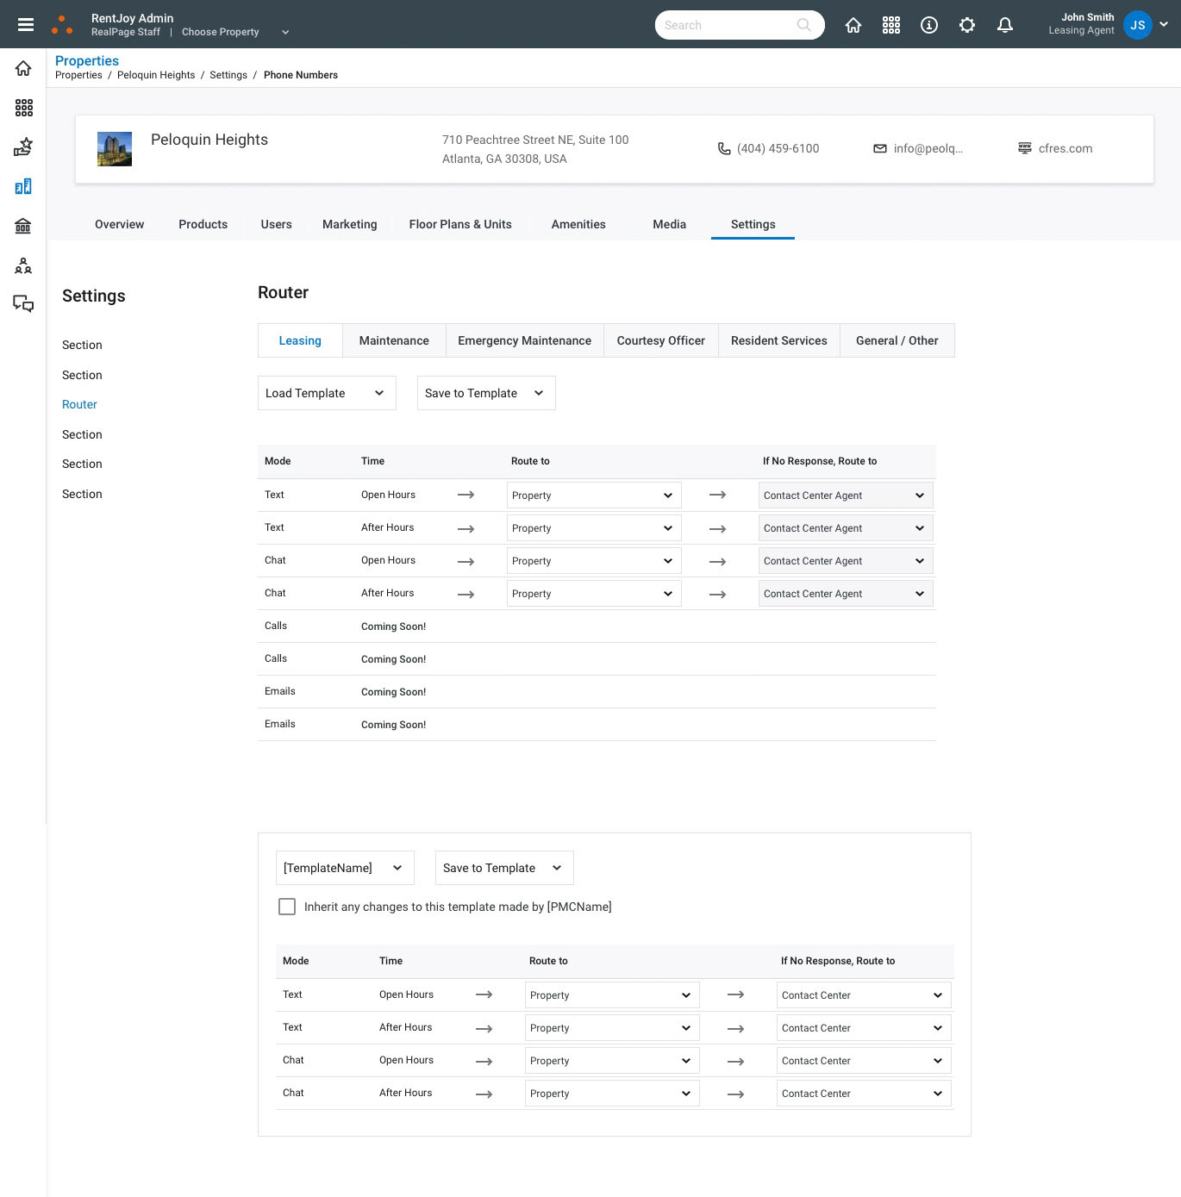Check the Inherit template changes checkbox

coord(287,907)
